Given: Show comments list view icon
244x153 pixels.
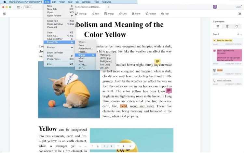Looking at the screenshot, I should [x=218, y=26].
